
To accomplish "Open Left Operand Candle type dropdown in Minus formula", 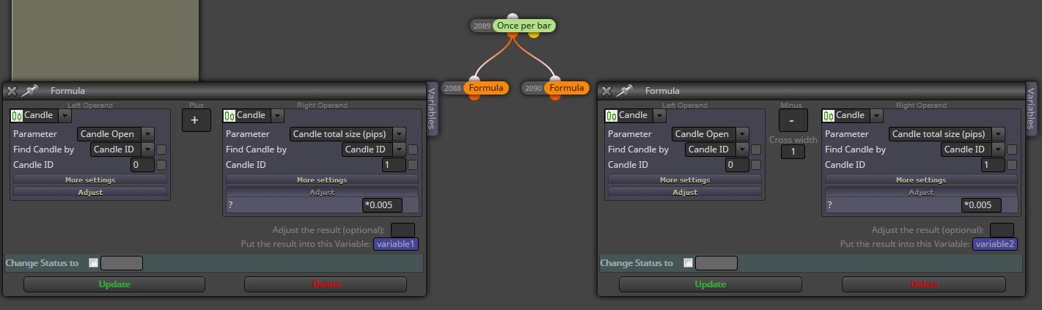I will tap(659, 115).
